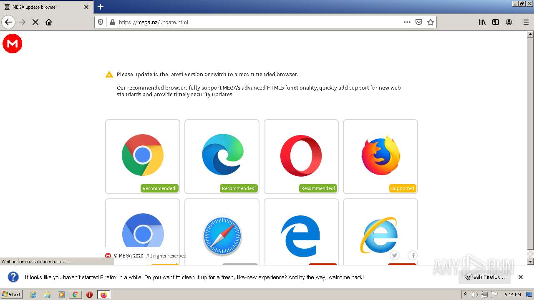This screenshot has height=300, width=534.
Task: Click the 6:14 PM taskbar clock
Action: point(512,295)
